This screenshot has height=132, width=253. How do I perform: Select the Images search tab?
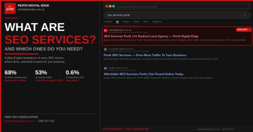[x=126, y=22]
